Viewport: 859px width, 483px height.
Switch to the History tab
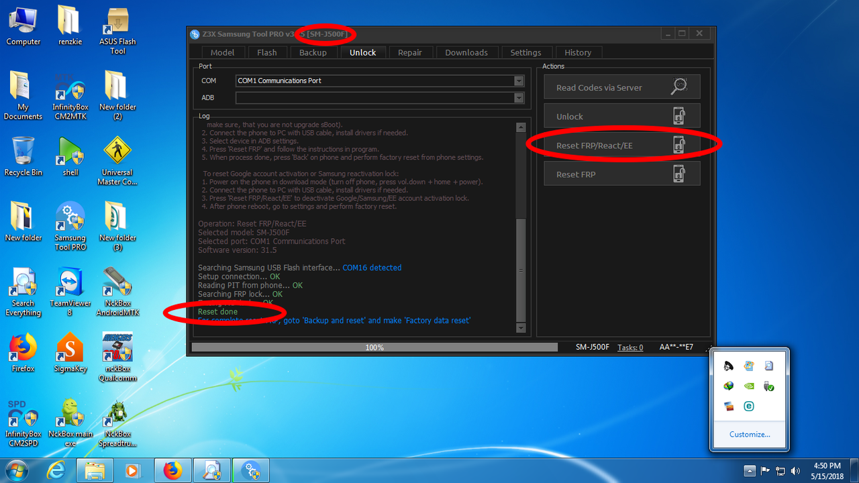point(578,52)
